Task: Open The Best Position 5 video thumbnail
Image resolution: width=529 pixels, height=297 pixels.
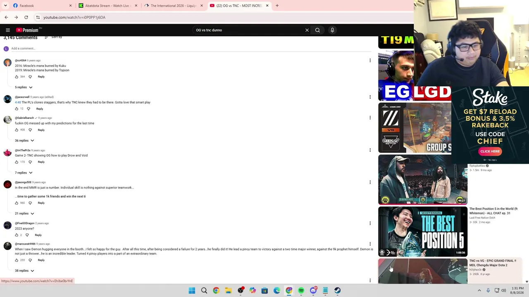Action: tap(423, 232)
